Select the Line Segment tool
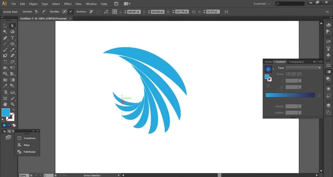The width and height of the screenshot is (333, 177). [x=5, y=44]
